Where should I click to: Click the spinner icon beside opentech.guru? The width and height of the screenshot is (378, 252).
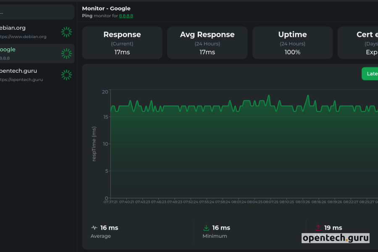66,74
